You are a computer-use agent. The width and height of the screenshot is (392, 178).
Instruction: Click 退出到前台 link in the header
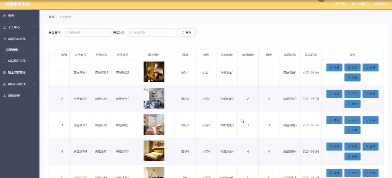pyautogui.click(x=360, y=4)
